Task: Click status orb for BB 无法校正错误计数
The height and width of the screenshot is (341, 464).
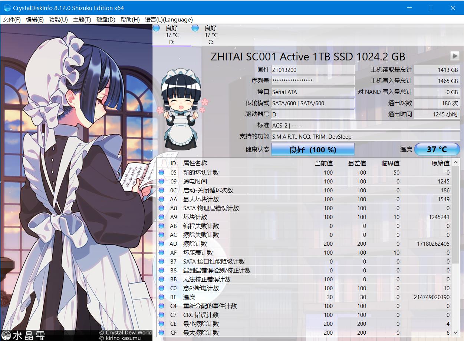Action: (x=161, y=279)
